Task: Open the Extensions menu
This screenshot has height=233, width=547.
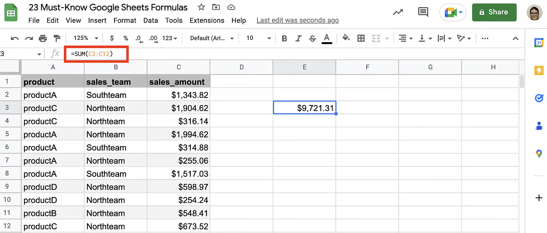Action: point(207,21)
